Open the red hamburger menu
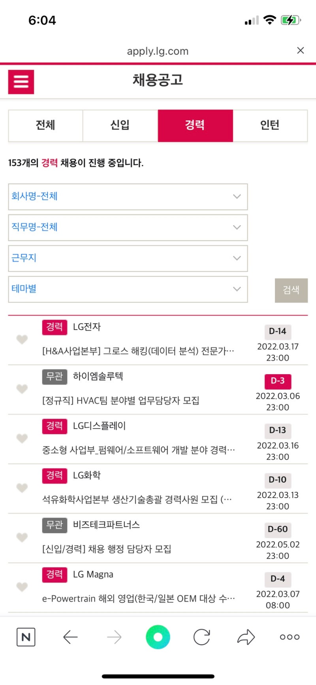The image size is (316, 685). click(21, 82)
